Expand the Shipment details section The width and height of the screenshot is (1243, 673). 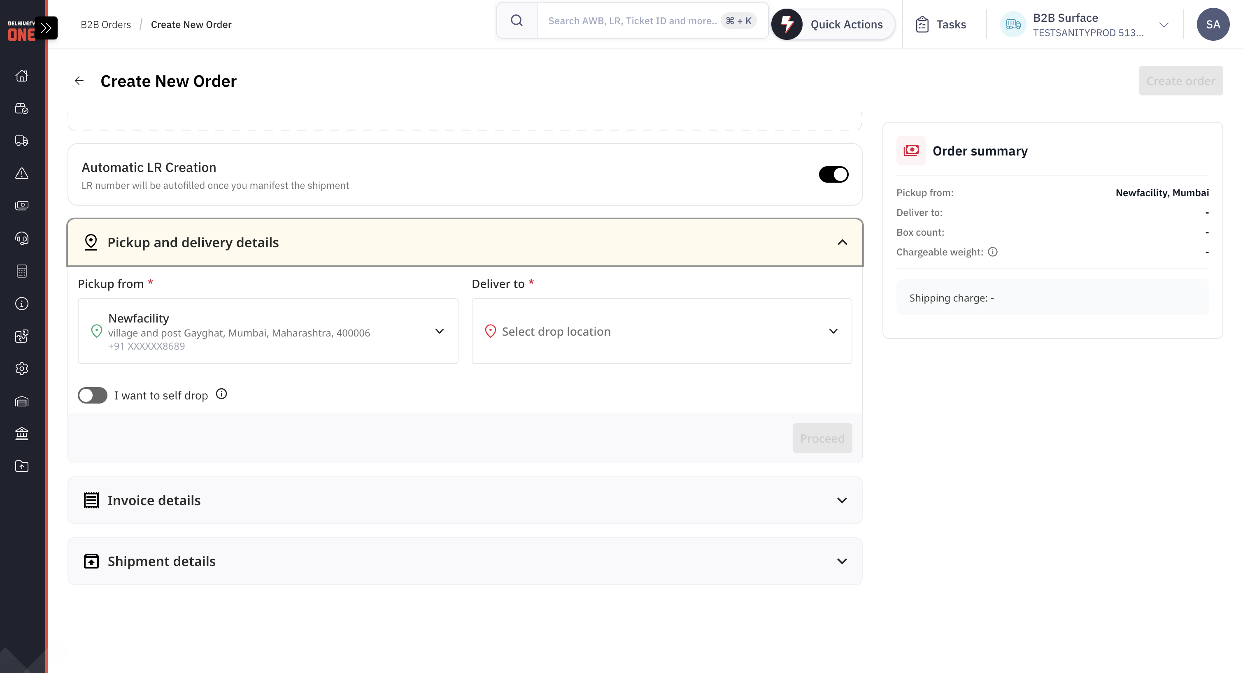point(842,561)
